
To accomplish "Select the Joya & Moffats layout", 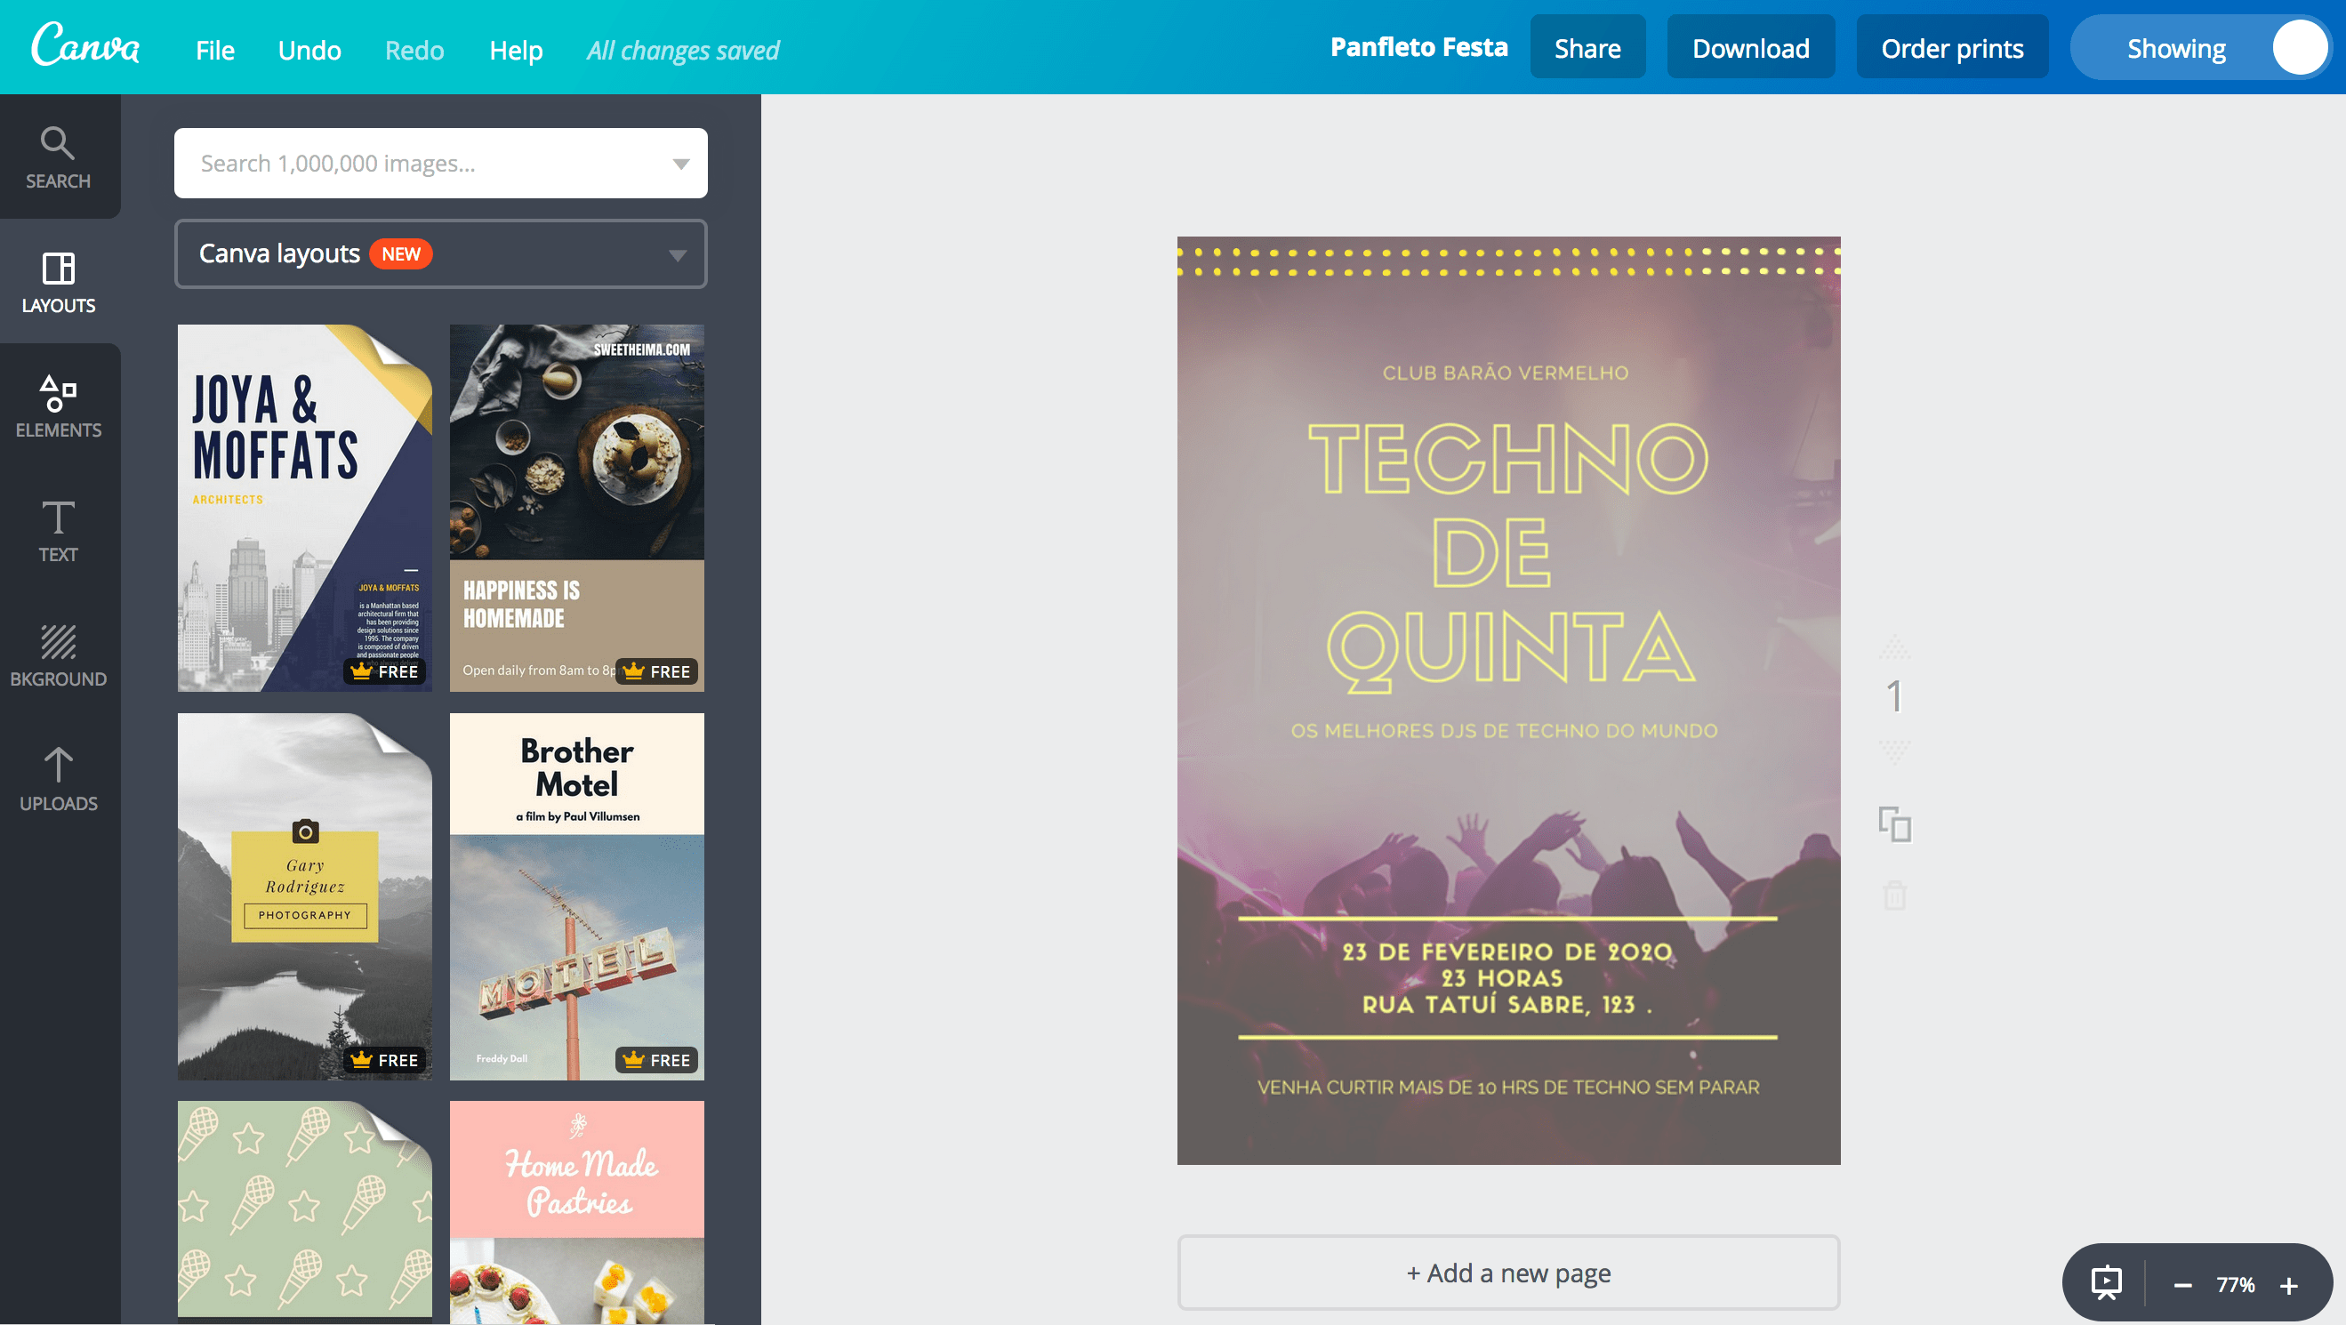I will 304,508.
